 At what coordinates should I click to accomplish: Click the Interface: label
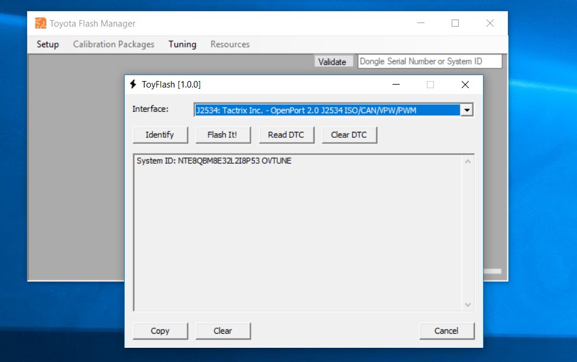[150, 109]
